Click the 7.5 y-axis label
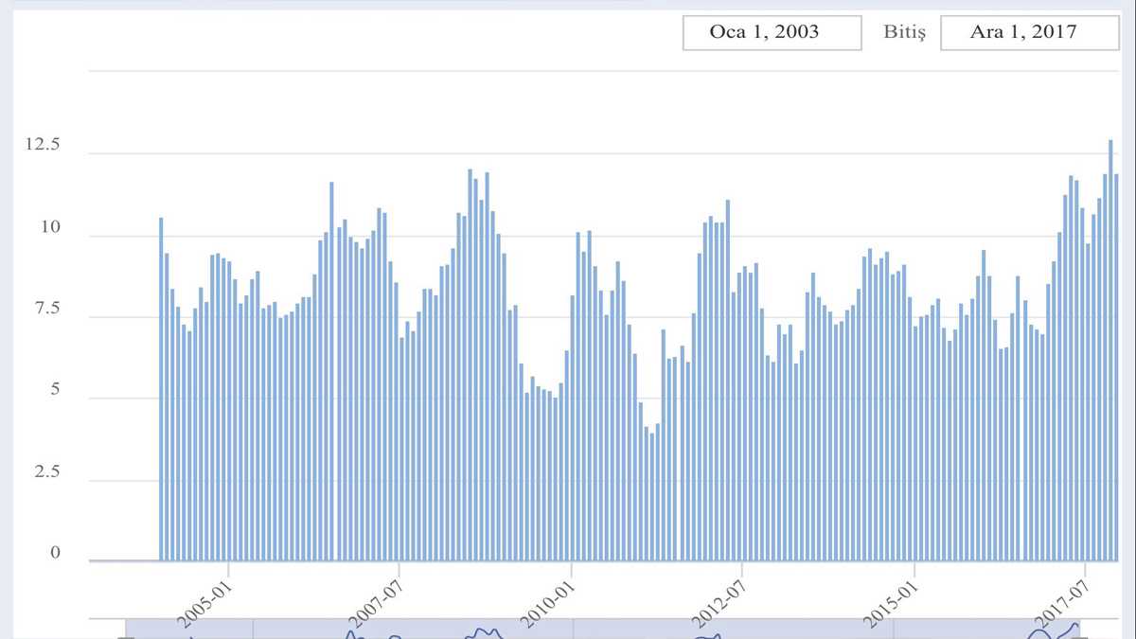The width and height of the screenshot is (1136, 639). point(46,309)
